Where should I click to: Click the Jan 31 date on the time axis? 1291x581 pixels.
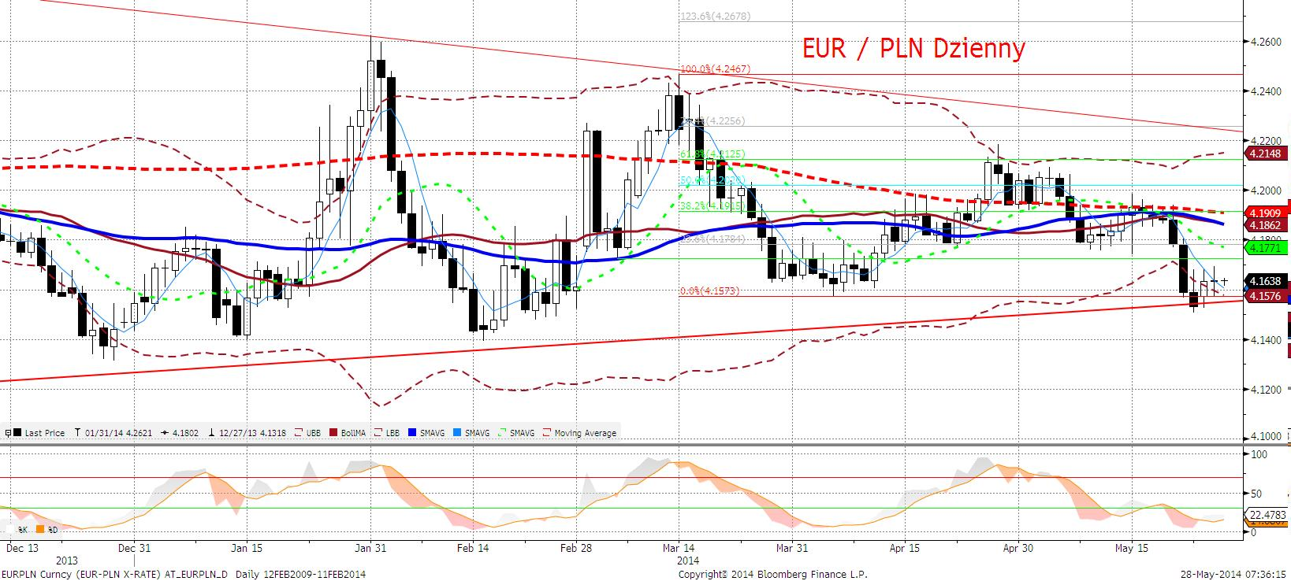click(370, 547)
